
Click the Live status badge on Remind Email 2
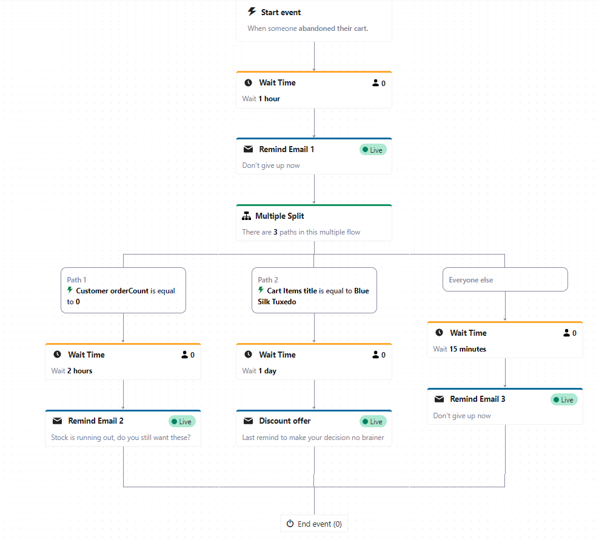tap(182, 421)
